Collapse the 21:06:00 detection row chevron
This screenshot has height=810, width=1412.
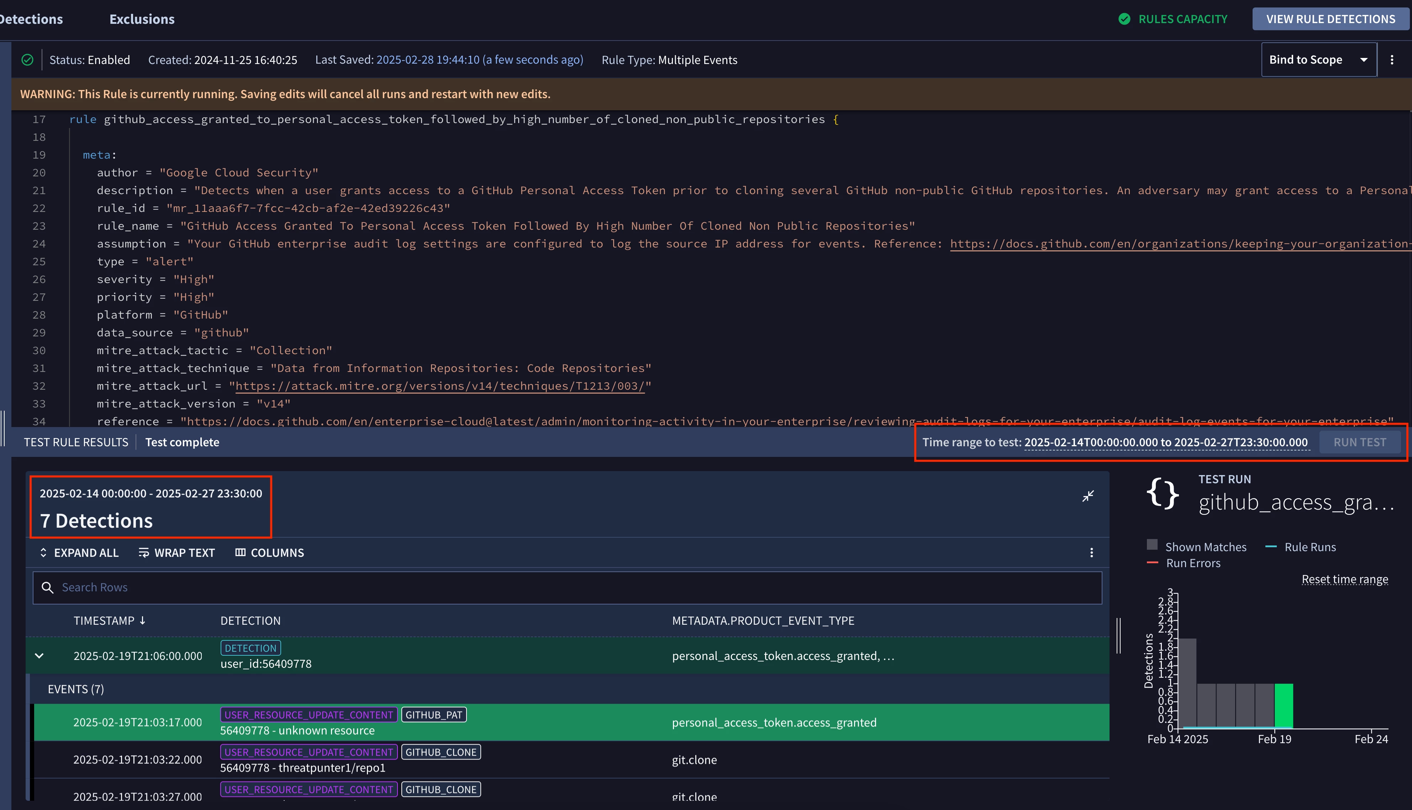(x=39, y=656)
